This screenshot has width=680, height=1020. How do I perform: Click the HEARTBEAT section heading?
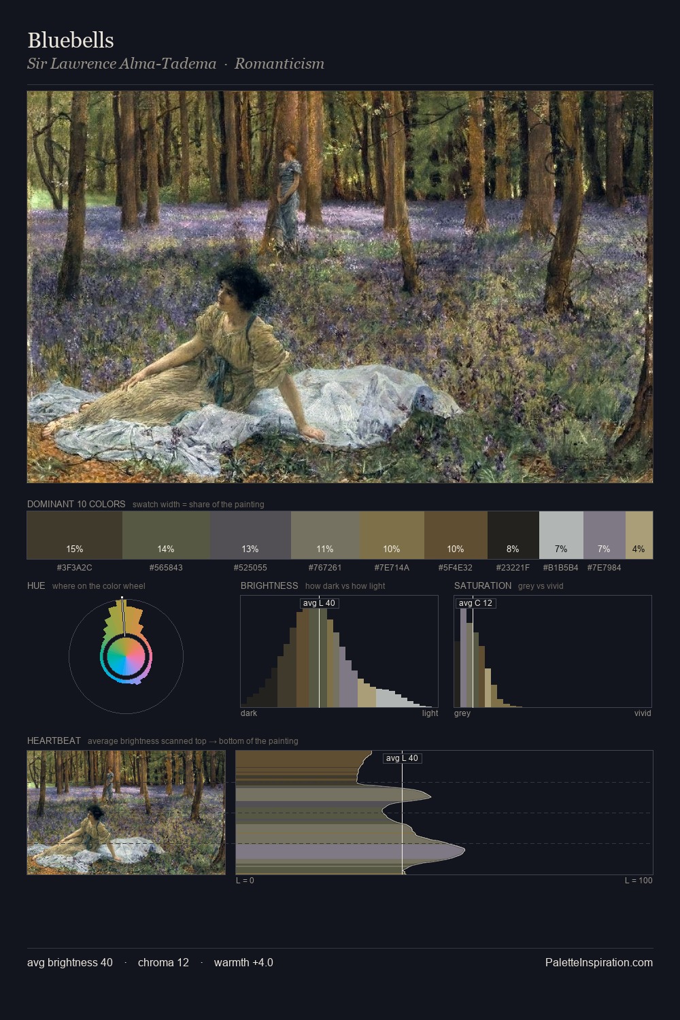(x=54, y=741)
